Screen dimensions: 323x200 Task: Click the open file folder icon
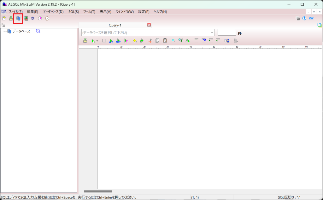[x=11, y=18]
